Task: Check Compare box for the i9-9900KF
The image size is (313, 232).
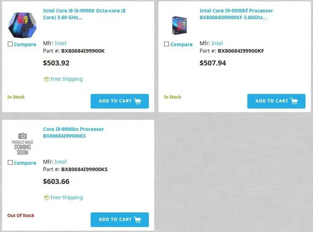Action: (x=166, y=44)
